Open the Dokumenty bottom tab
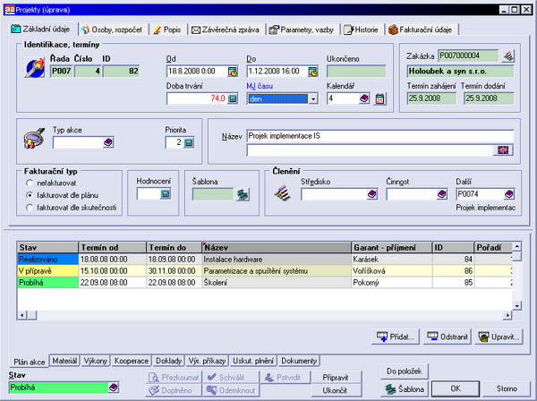The width and height of the screenshot is (537, 401). (x=299, y=361)
